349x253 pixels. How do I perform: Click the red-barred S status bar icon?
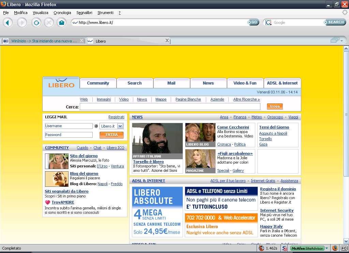[x=285, y=248]
